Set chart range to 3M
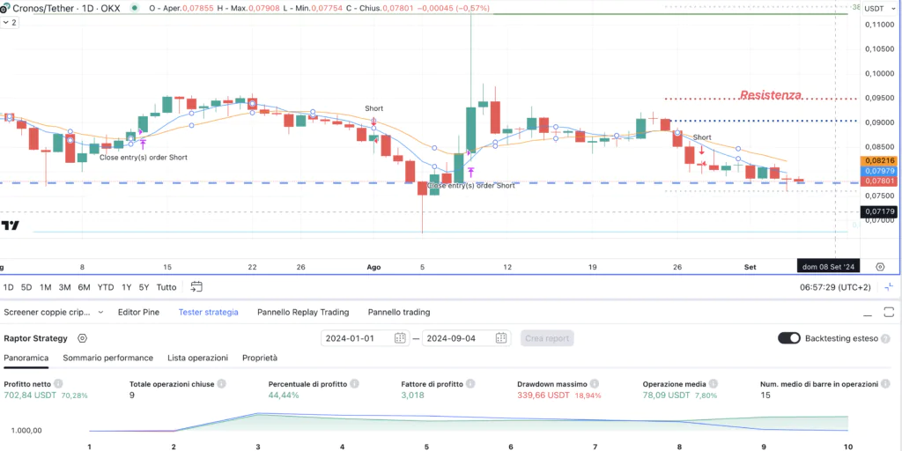902x451 pixels. pos(64,287)
